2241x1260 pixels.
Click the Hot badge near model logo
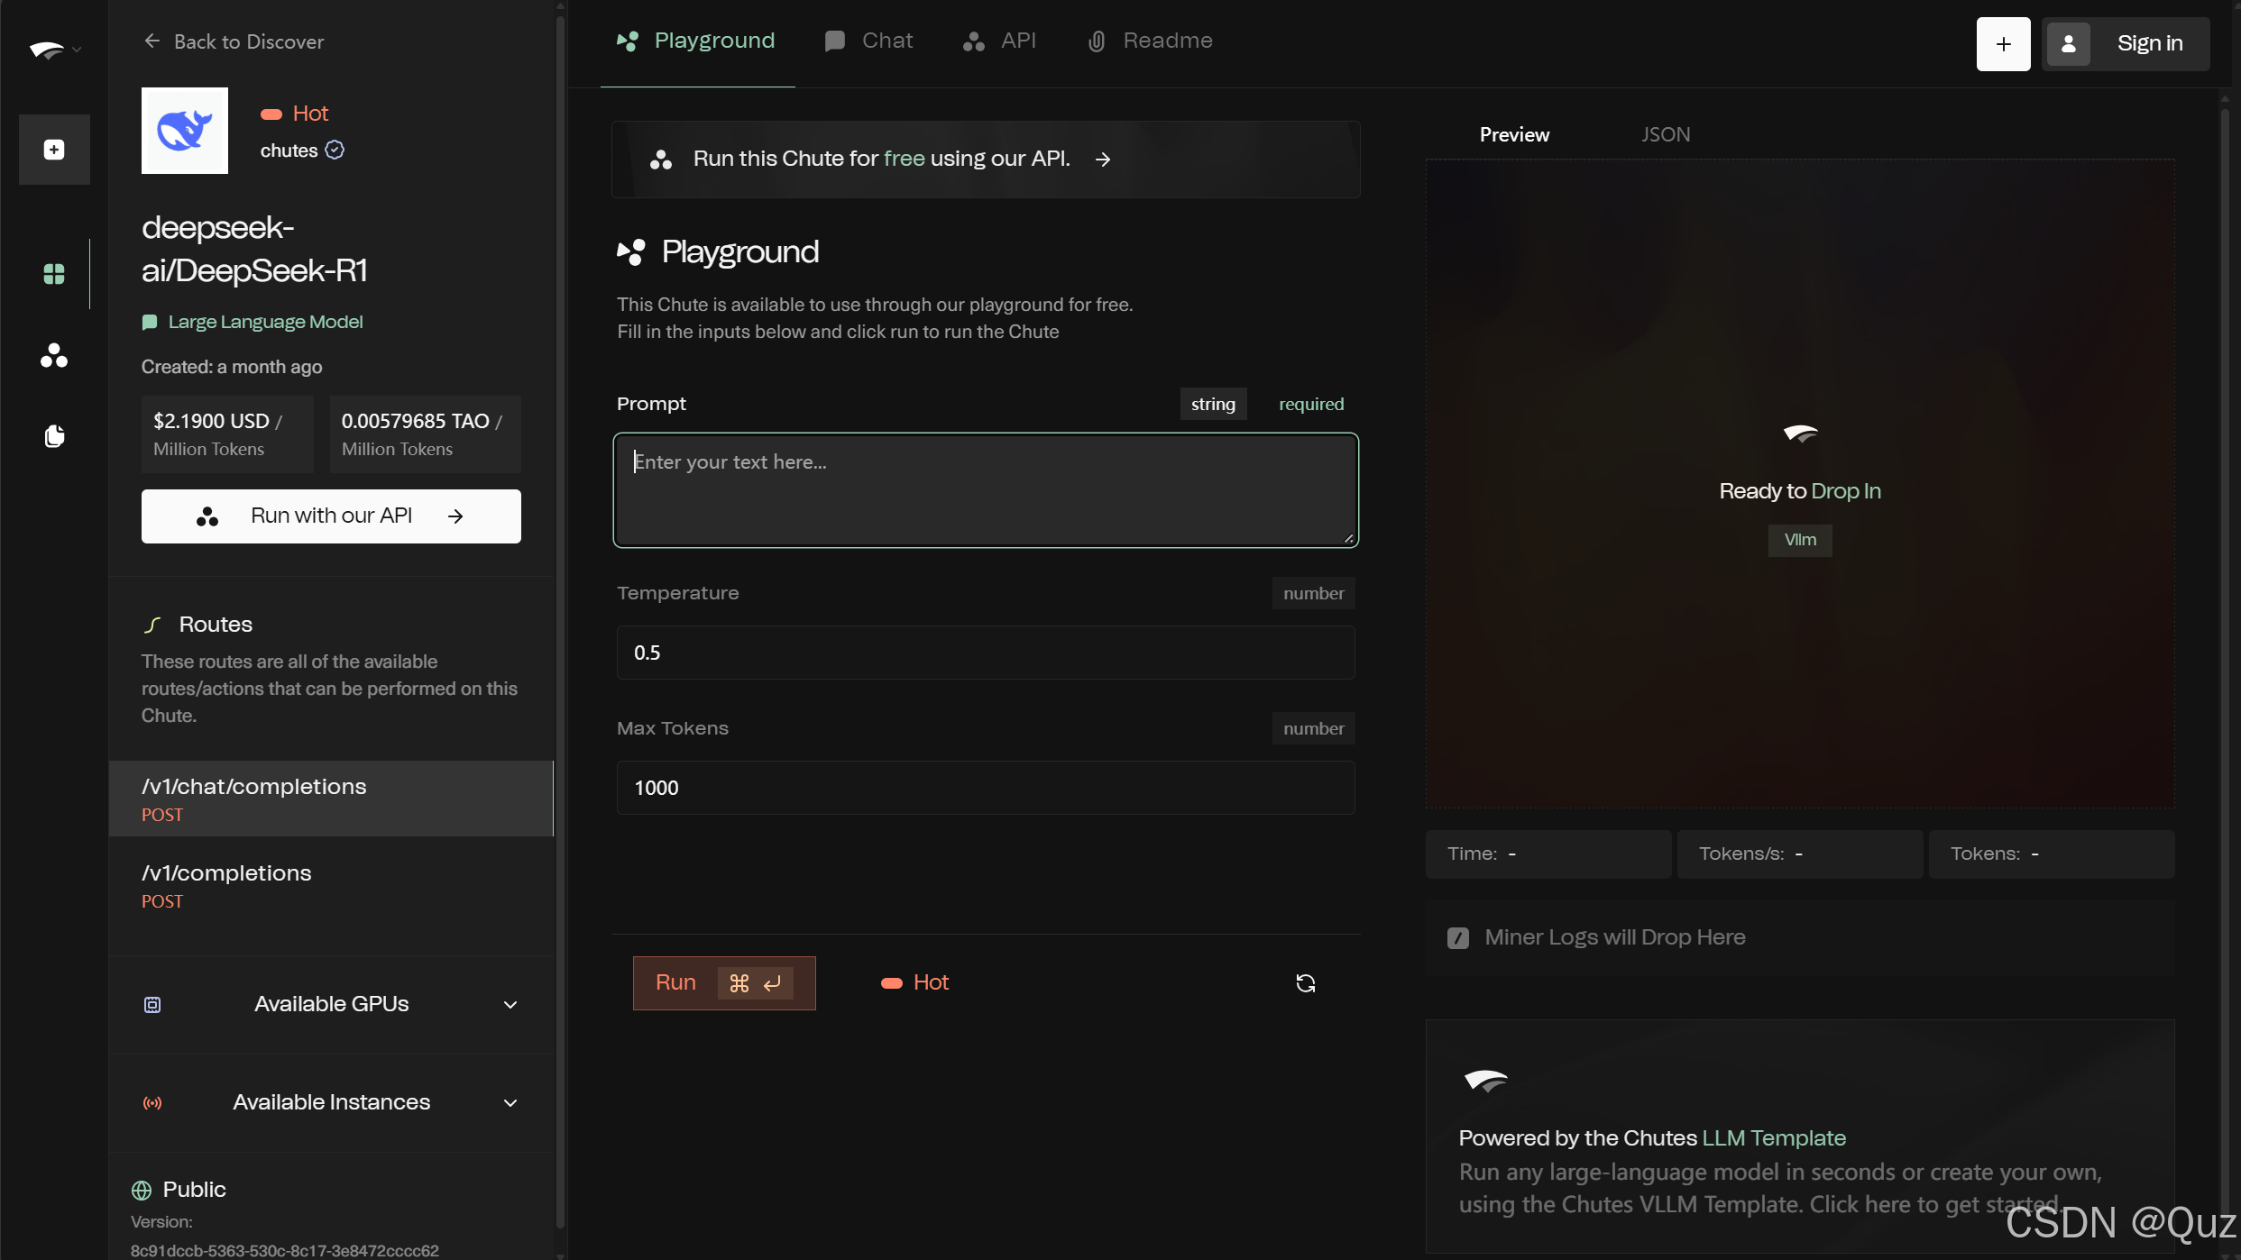pyautogui.click(x=294, y=114)
